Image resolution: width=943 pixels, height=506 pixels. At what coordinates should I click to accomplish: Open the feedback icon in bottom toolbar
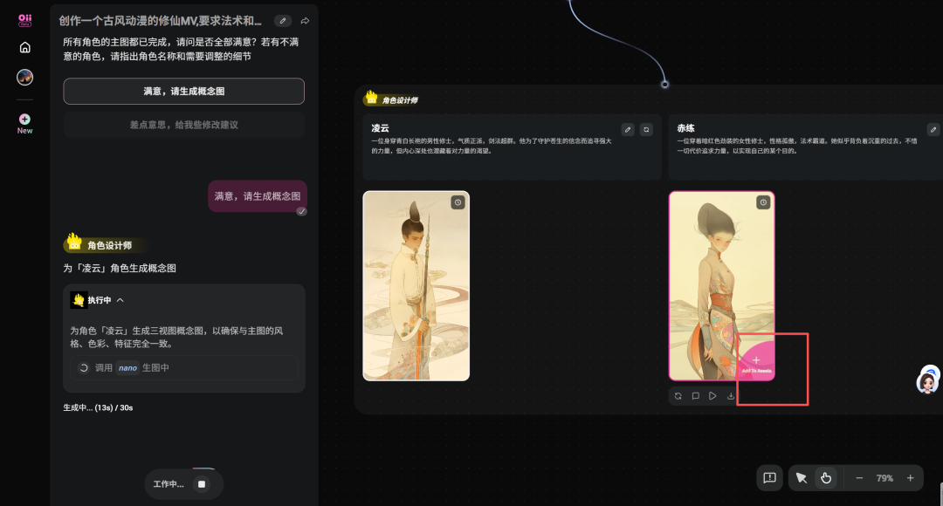769,478
